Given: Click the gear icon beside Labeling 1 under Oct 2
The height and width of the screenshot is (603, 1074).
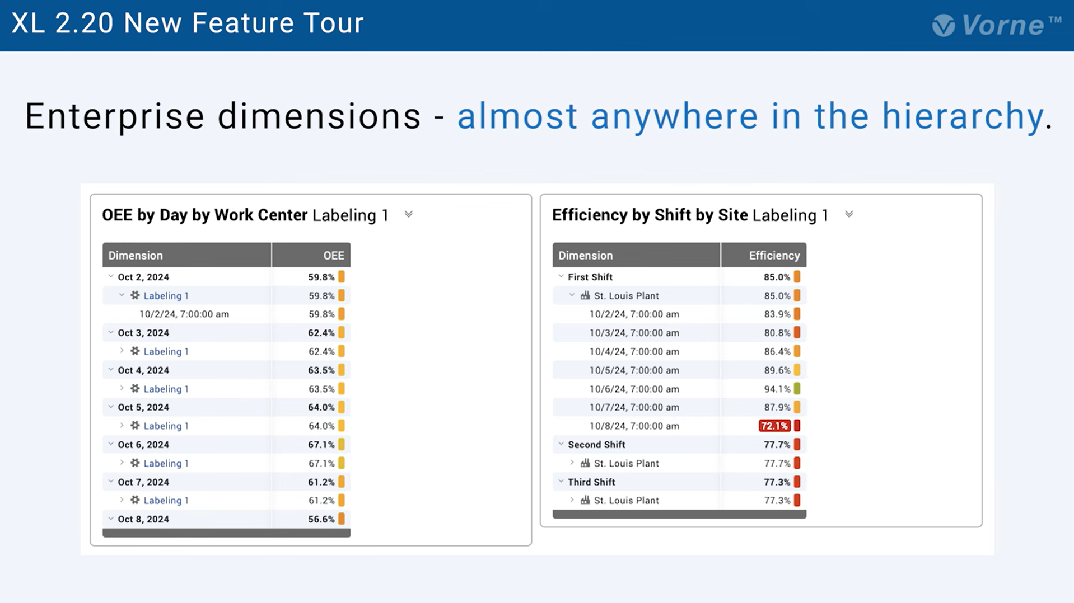Looking at the screenshot, I should coord(135,295).
